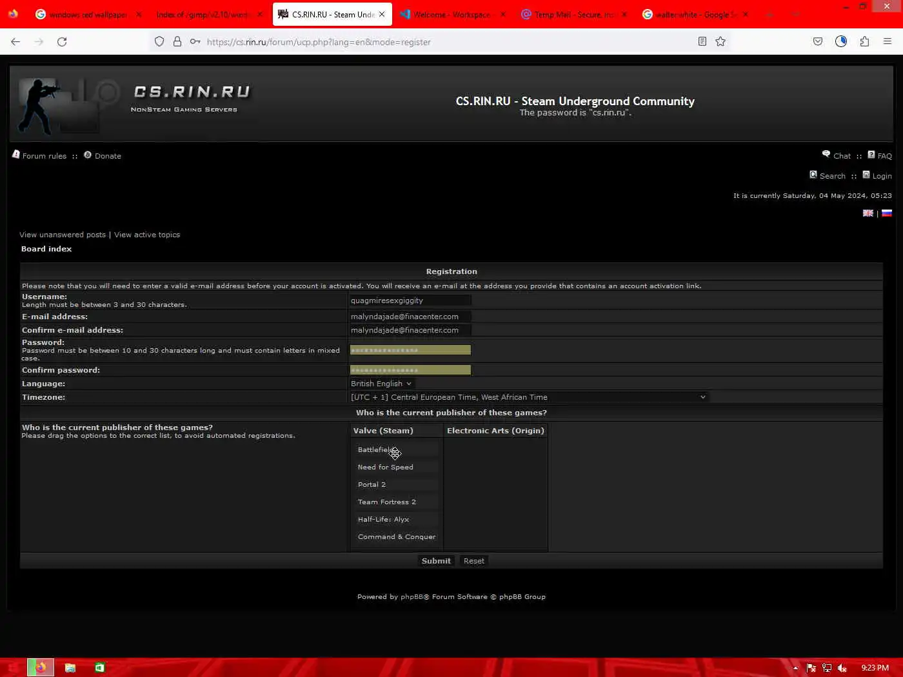
Task: Click the Chat speech bubble icon
Action: pos(826,154)
